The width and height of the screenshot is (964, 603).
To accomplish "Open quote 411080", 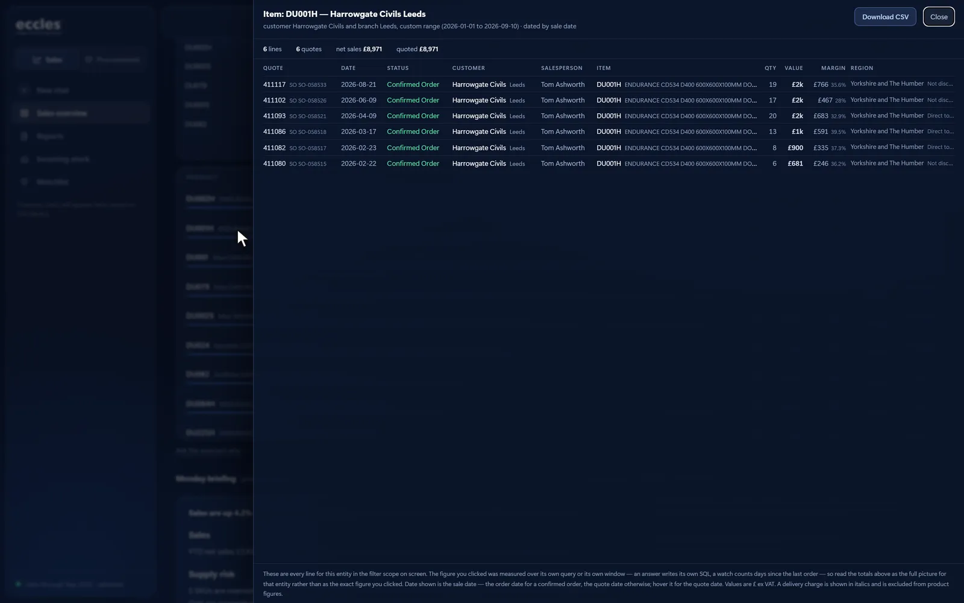I will 274,163.
